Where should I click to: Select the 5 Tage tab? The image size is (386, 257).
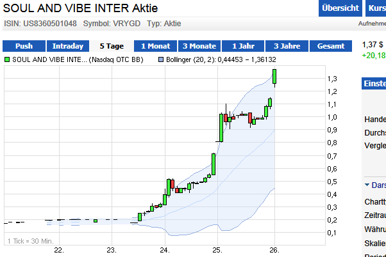(x=112, y=46)
